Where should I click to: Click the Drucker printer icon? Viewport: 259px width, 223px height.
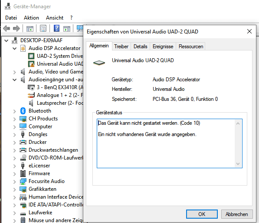pos(23,142)
